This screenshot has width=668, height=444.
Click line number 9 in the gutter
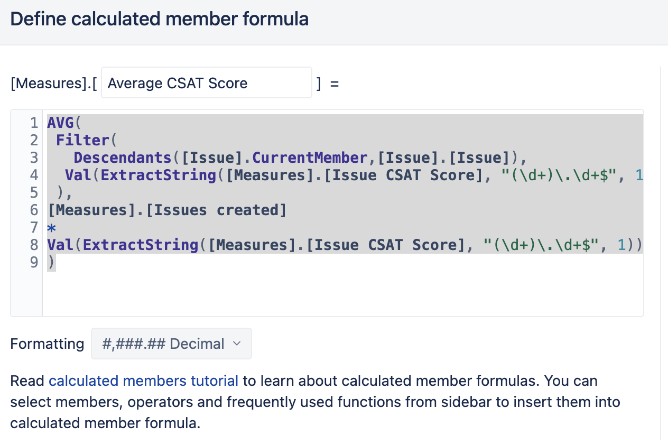(x=34, y=262)
